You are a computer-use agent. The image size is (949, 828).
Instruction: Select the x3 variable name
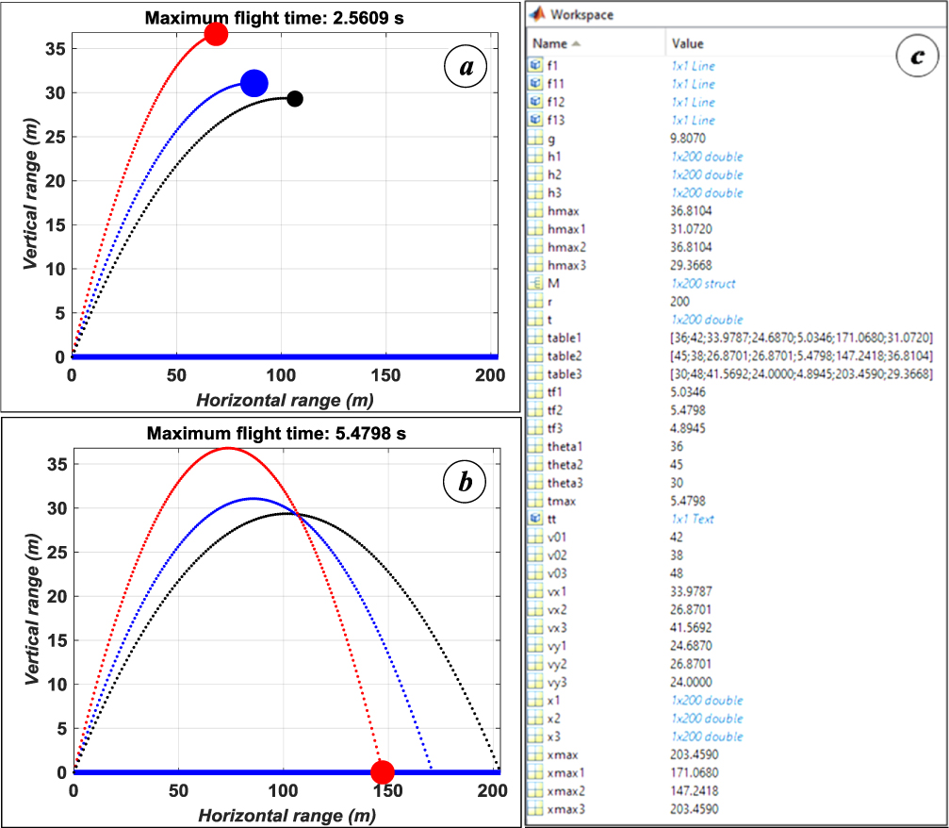pos(554,737)
